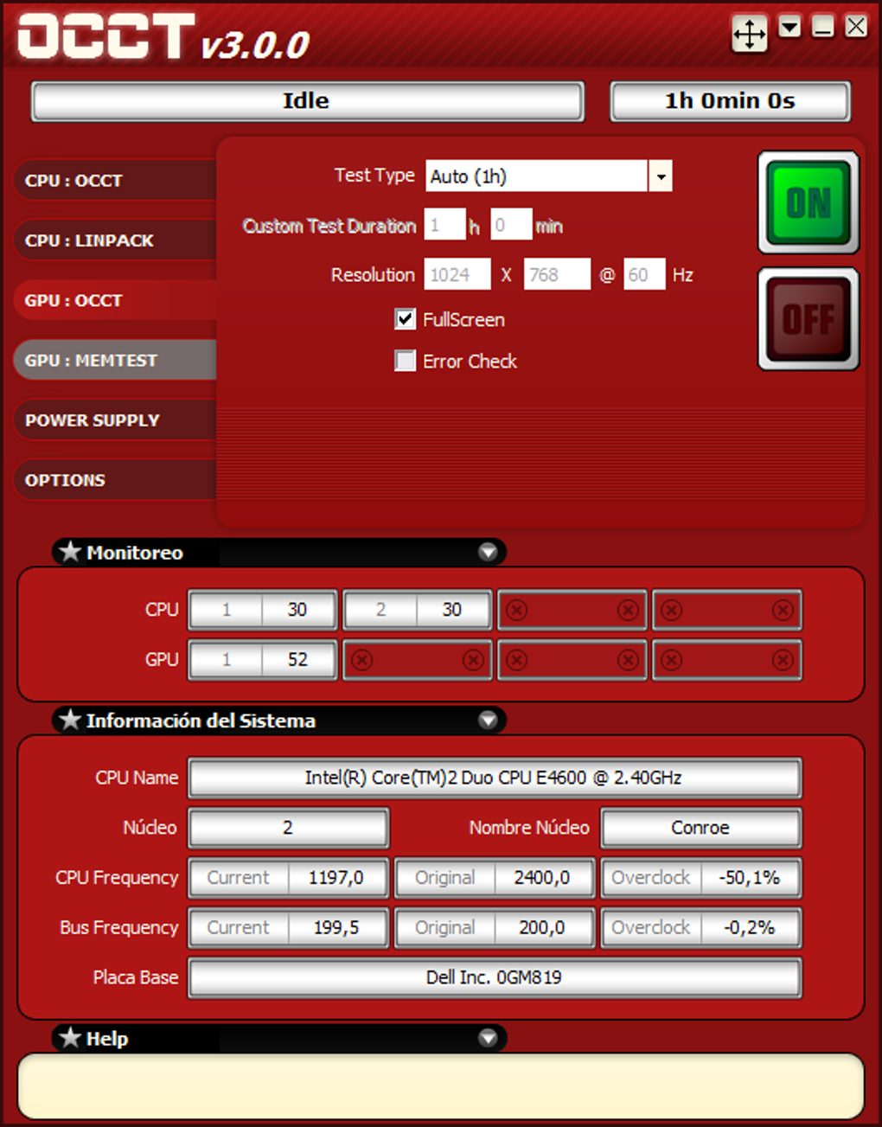Click the move window cross-arrows icon
This screenshot has width=882, height=1127.
click(749, 34)
